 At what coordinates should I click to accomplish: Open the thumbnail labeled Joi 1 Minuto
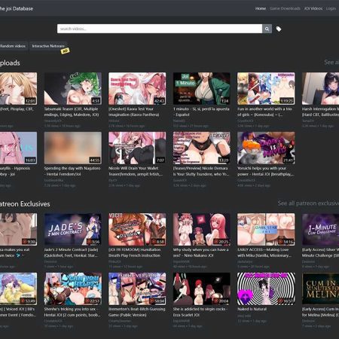click(x=201, y=88)
